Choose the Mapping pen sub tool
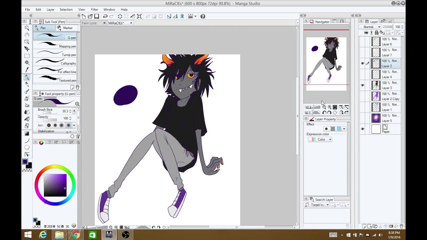This screenshot has width=427, height=240. (55, 45)
